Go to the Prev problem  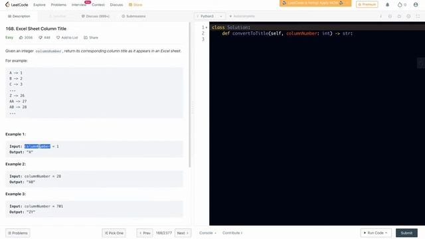(x=145, y=233)
